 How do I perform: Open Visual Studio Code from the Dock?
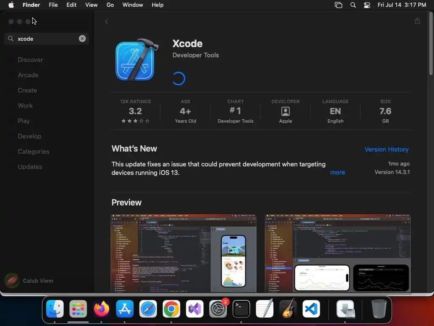point(311,309)
